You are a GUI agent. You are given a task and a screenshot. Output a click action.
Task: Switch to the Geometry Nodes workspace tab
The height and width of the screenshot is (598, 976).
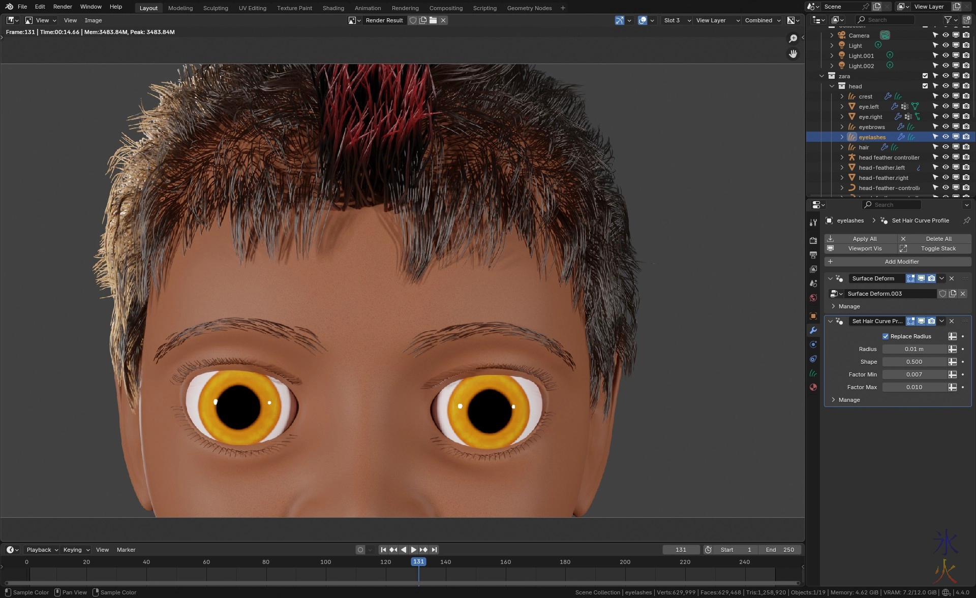[x=529, y=8]
